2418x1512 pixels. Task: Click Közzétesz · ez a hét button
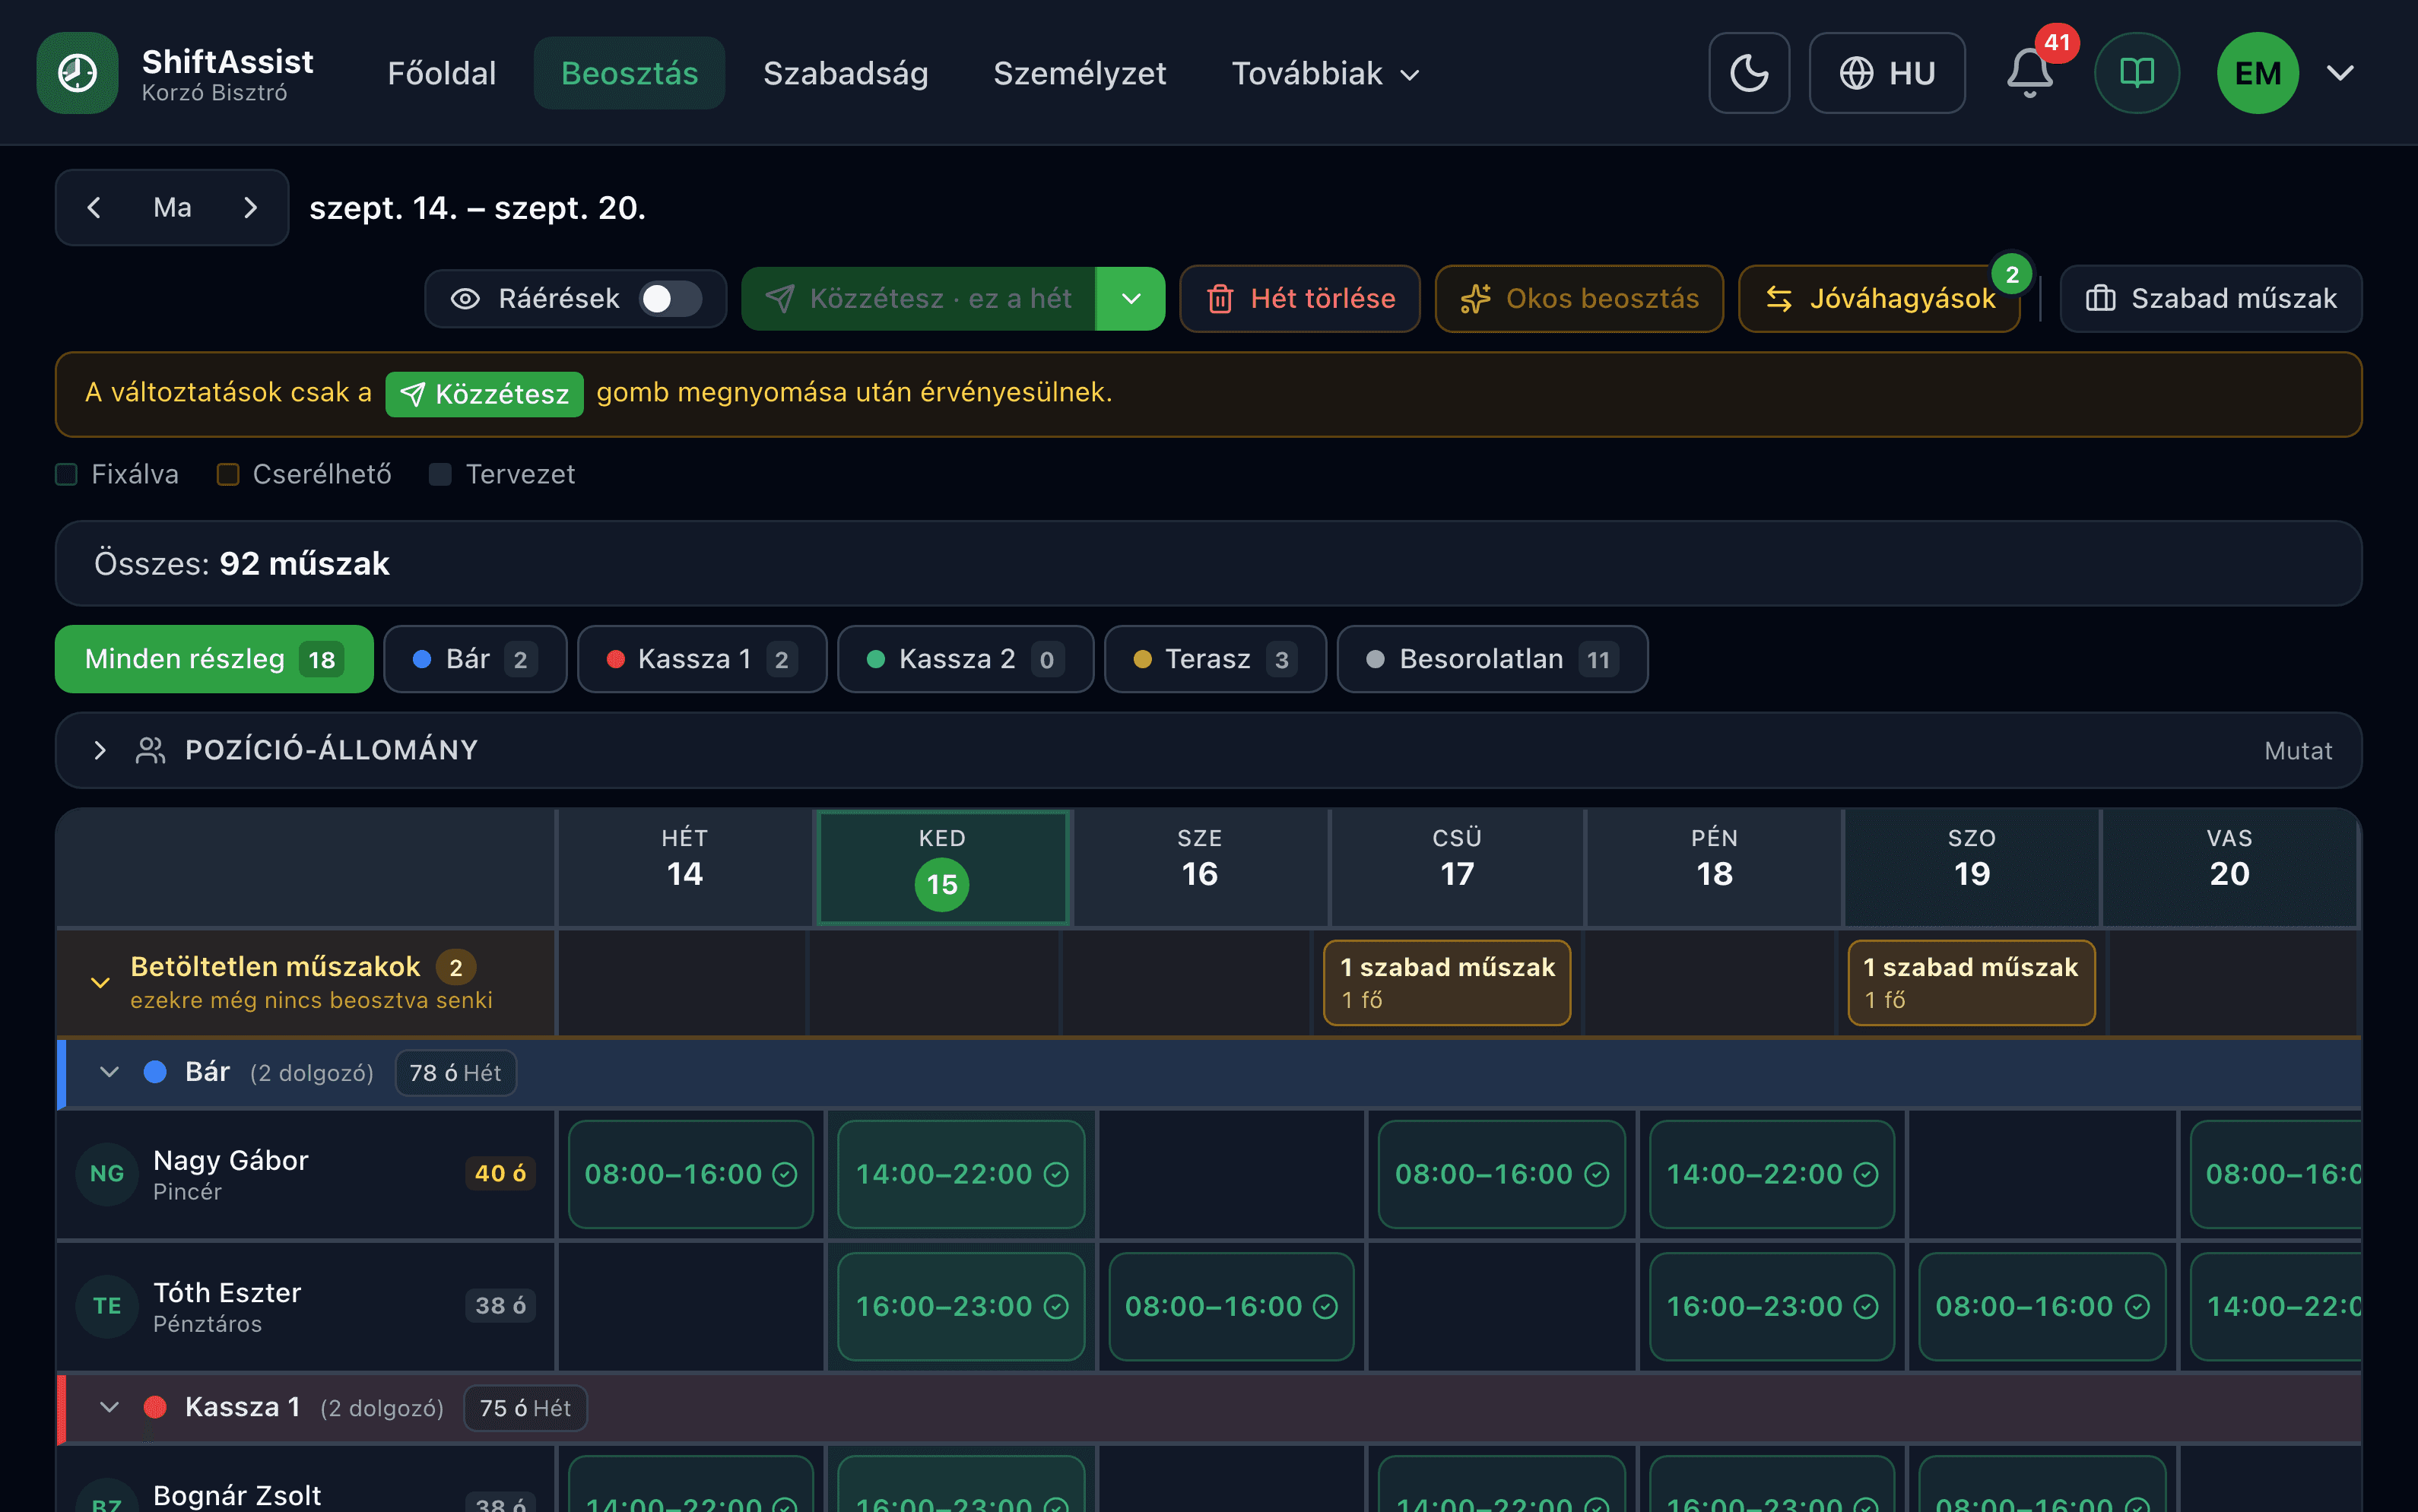(918, 298)
